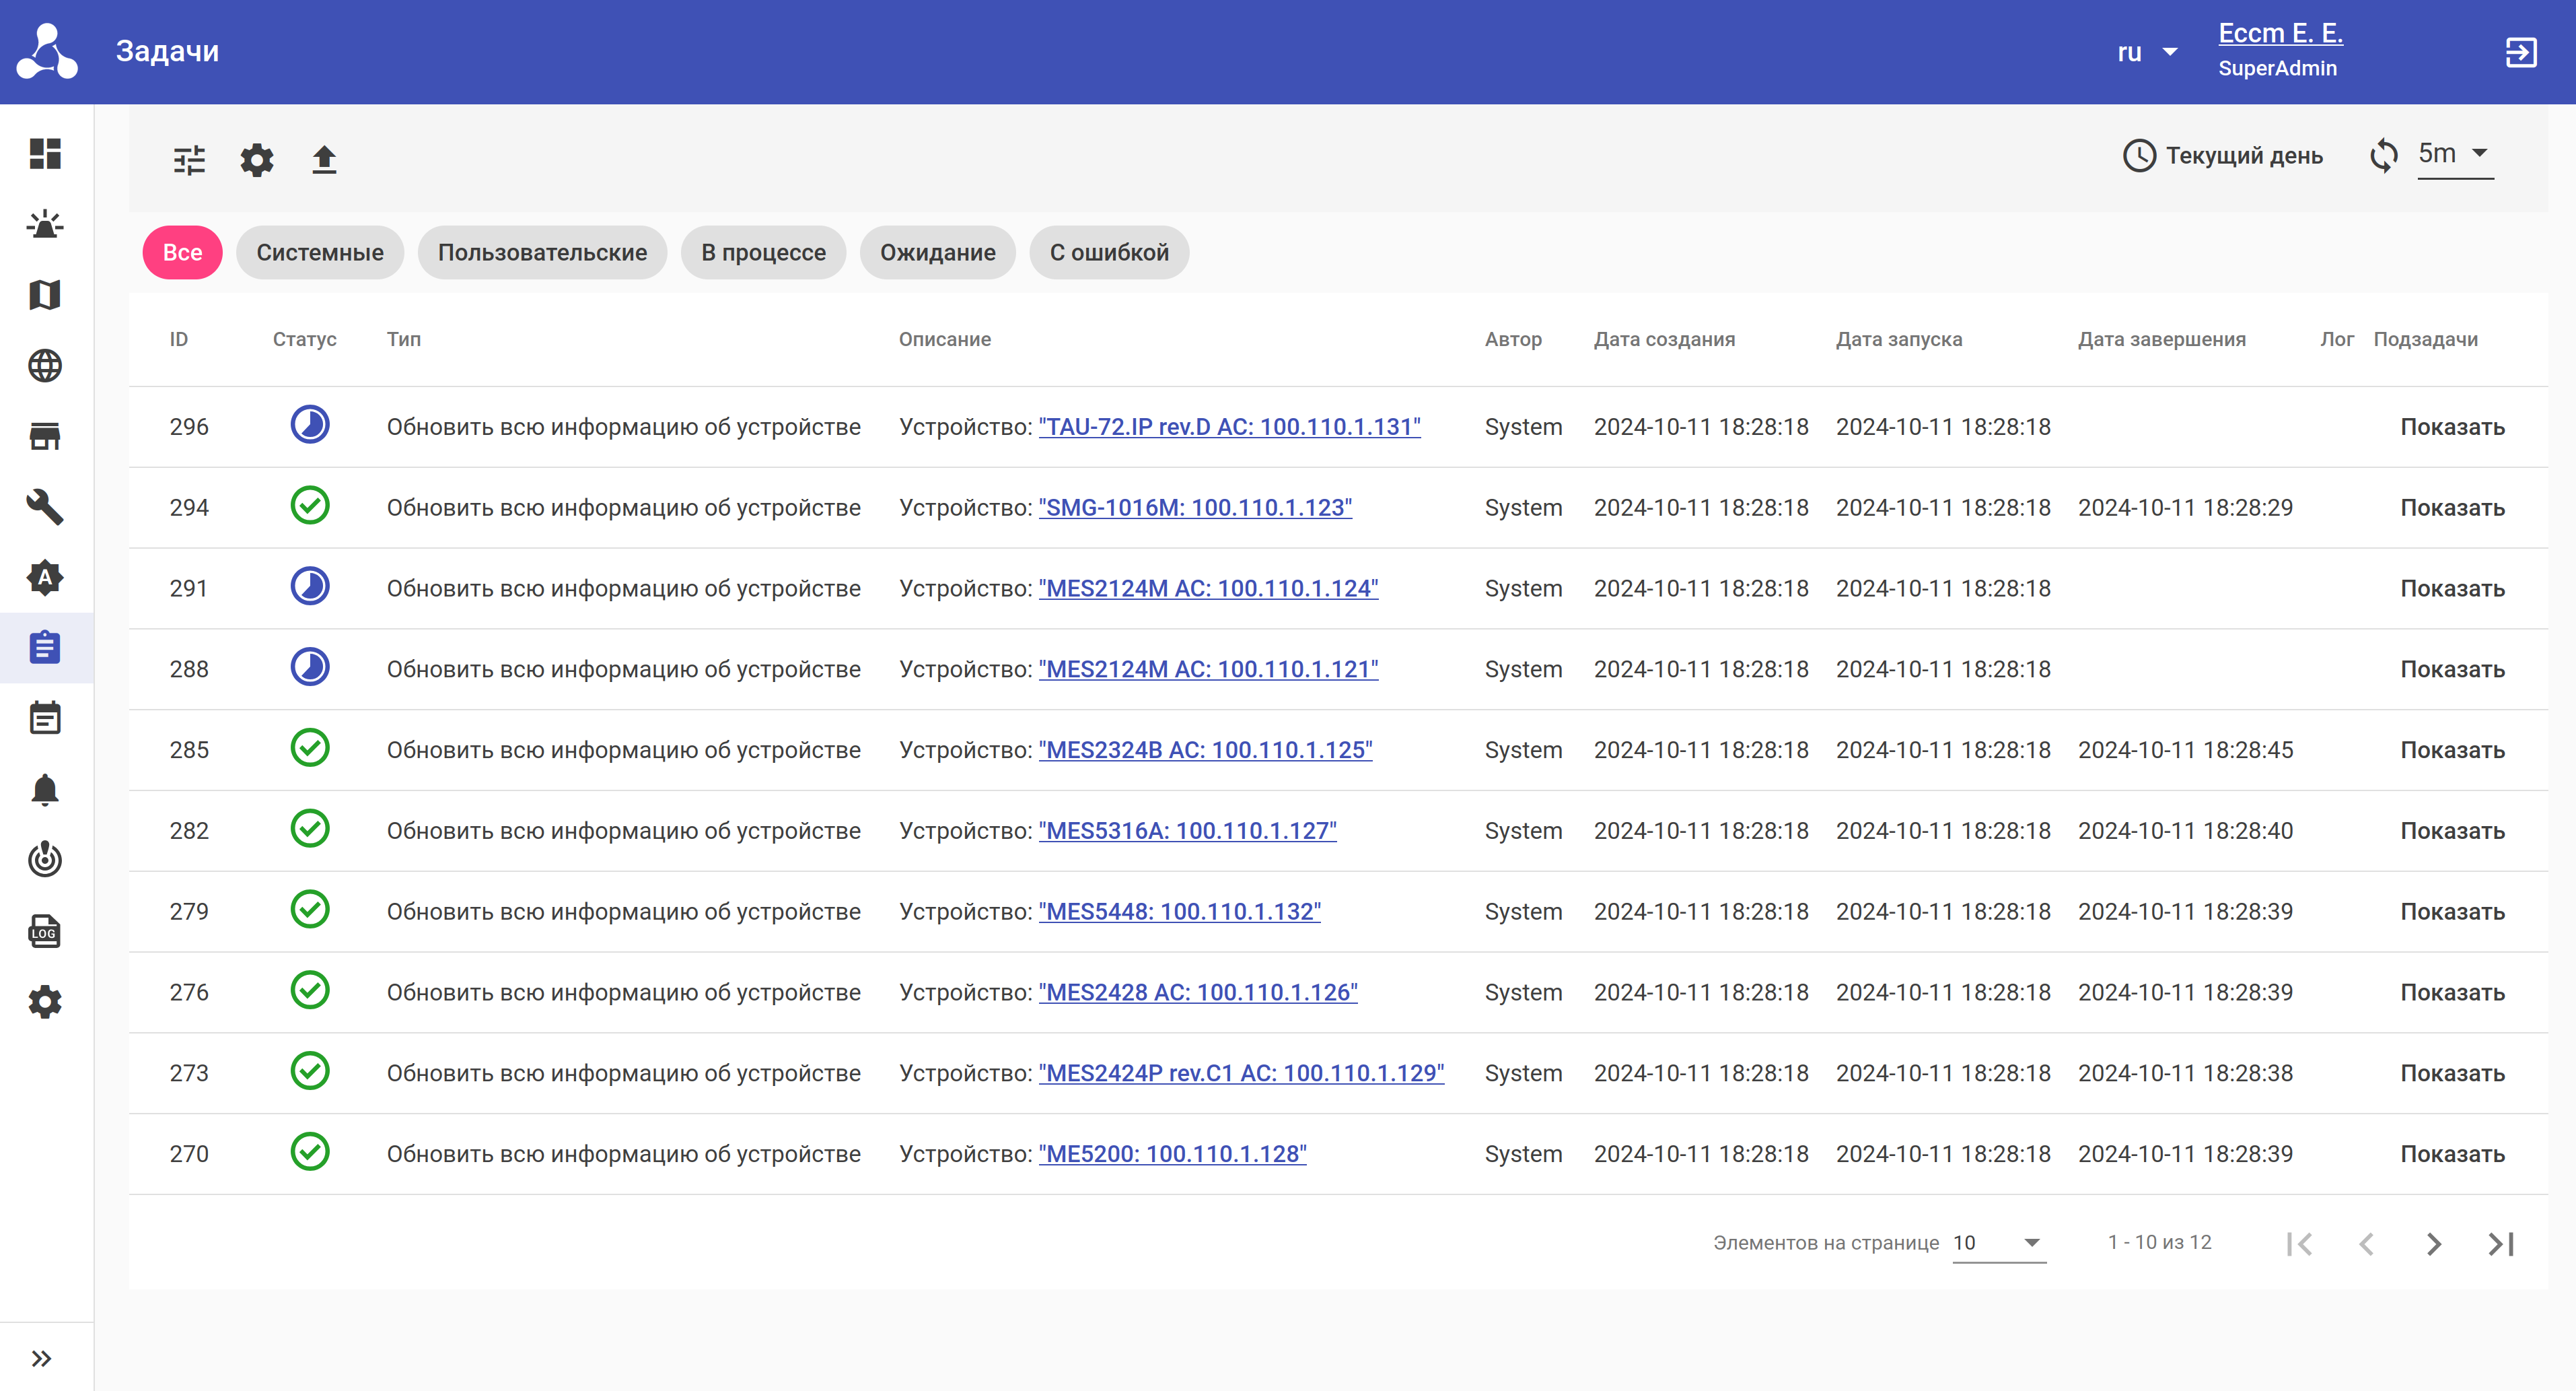
Task: Click the logout icon in header
Action: [2520, 52]
